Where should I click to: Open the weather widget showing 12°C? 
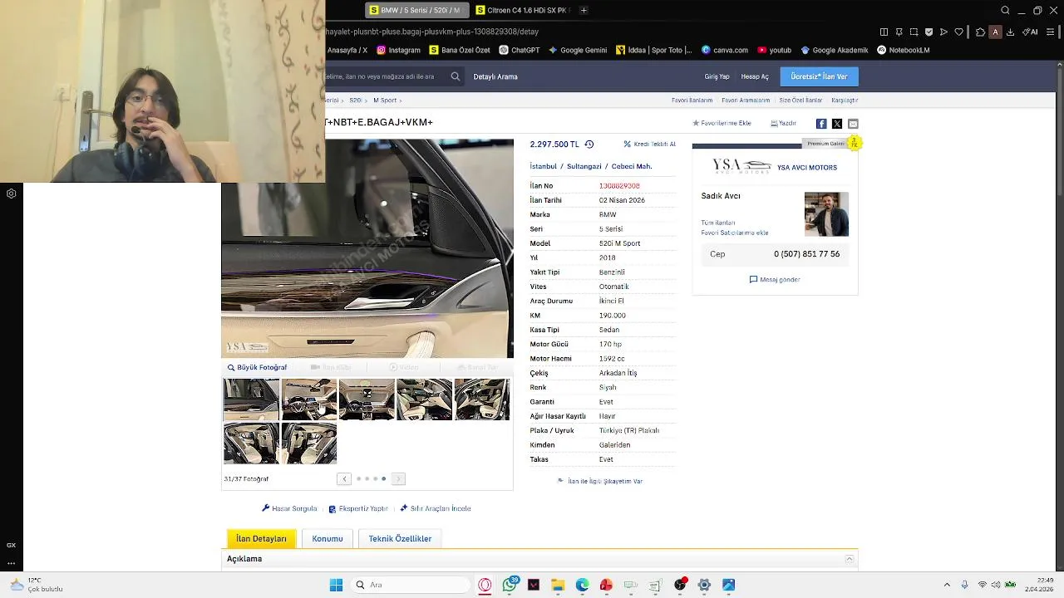pyautogui.click(x=37, y=585)
